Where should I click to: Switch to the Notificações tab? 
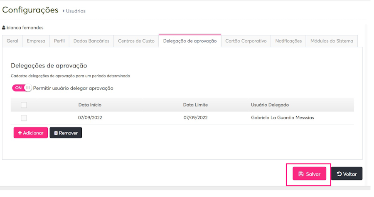(x=288, y=41)
